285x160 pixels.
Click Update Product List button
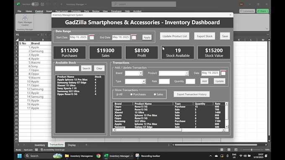coord(175,36)
